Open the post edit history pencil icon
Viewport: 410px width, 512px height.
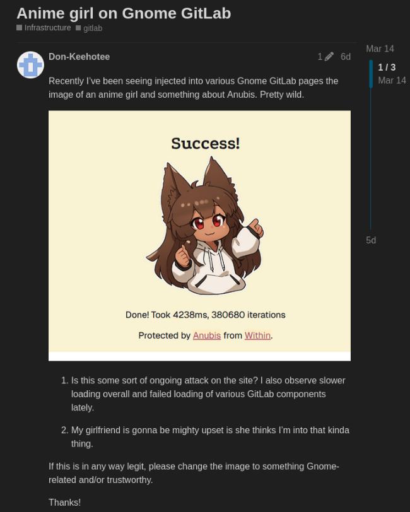(x=329, y=57)
